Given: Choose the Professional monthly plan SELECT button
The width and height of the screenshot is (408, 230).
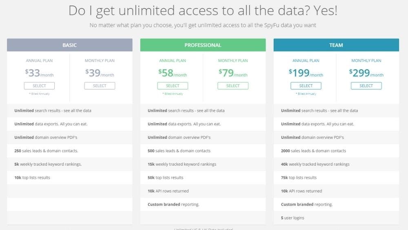Looking at the screenshot, I should [x=233, y=86].
